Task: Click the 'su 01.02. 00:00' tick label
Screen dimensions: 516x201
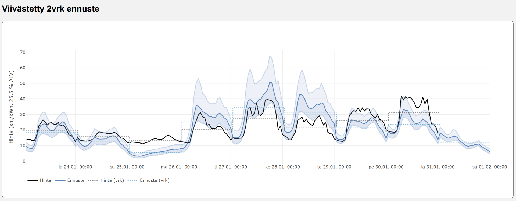Action: click(x=489, y=167)
